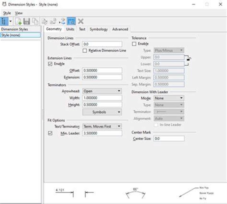
Task: Click the tolerance Left Margin field
Action: click(x=169, y=78)
